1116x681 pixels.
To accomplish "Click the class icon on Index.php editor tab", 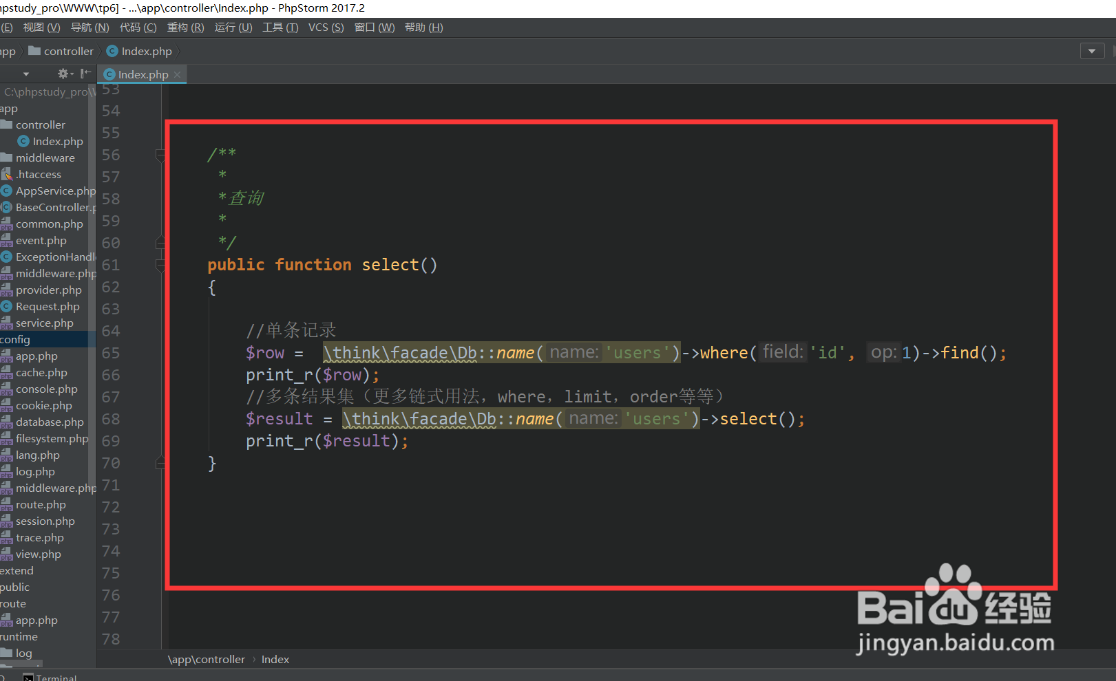I will 109,74.
